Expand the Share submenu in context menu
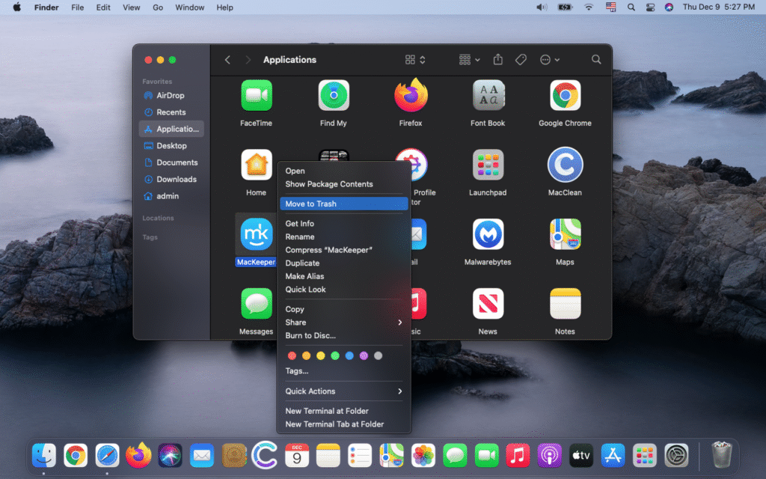This screenshot has width=766, height=479. [343, 323]
